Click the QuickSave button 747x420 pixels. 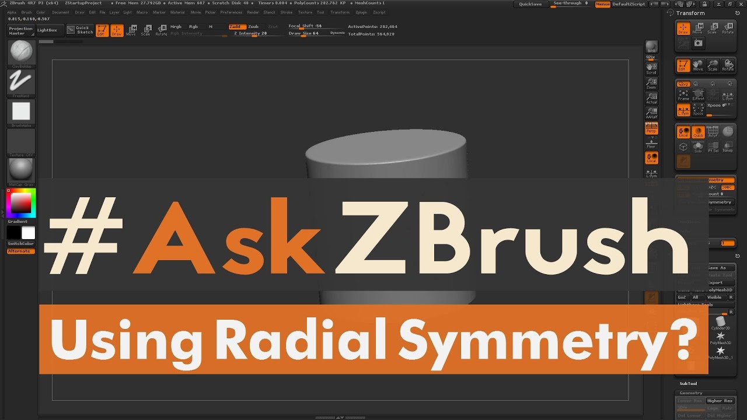[530, 4]
